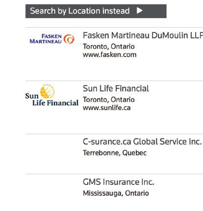The height and width of the screenshot is (211, 203).
Task: Open the GMS Insurance Inc. listing
Action: click(x=119, y=182)
